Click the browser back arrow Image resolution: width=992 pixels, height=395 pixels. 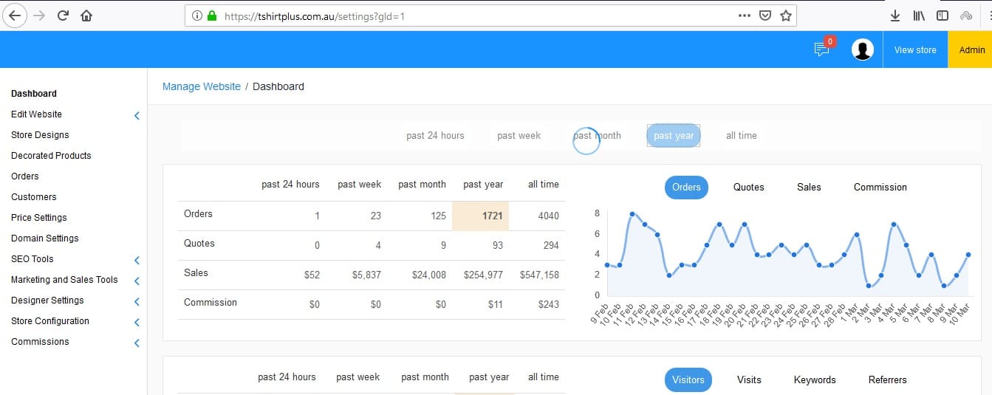click(x=15, y=16)
